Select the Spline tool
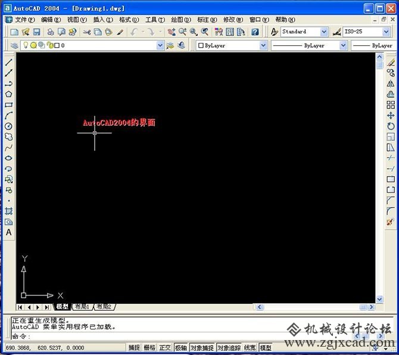The width and height of the screenshot is (399, 355). click(x=9, y=147)
